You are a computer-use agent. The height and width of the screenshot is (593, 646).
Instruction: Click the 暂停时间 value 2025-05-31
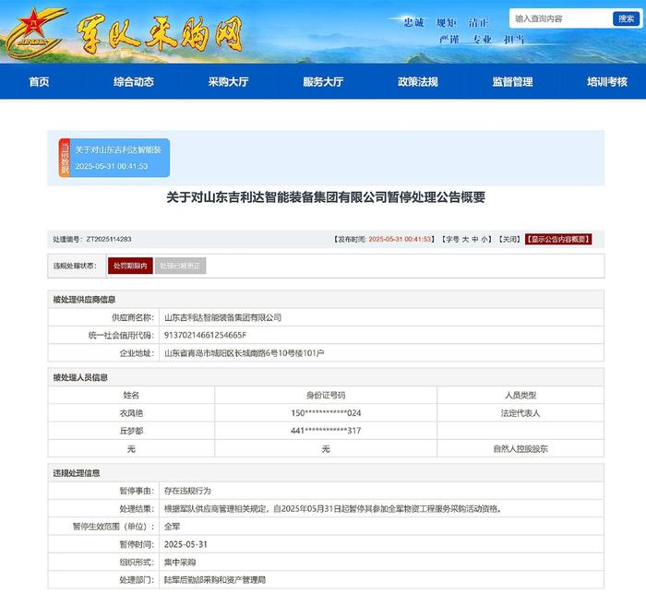185,544
